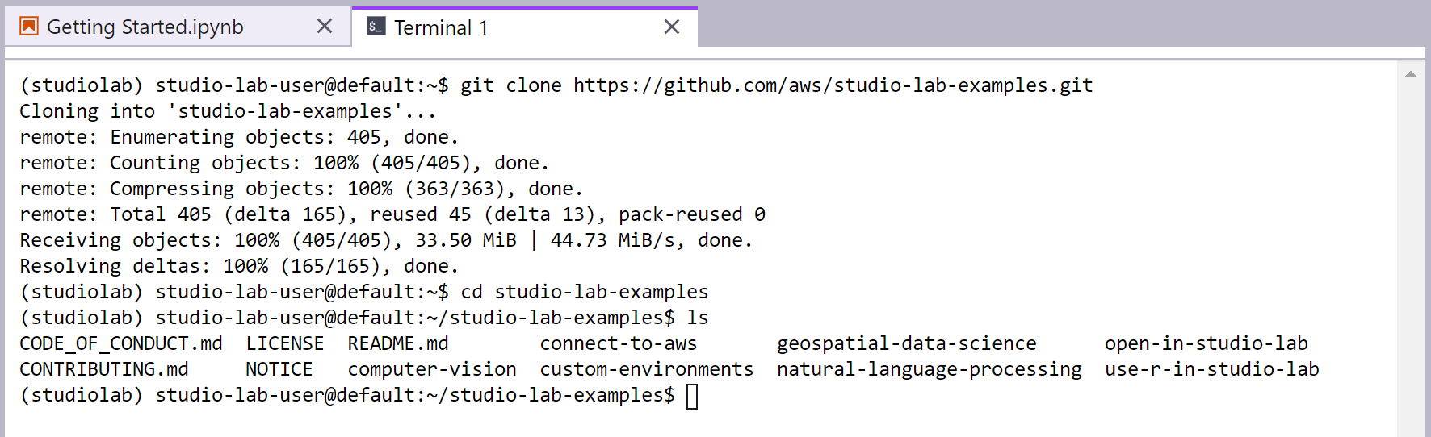The width and height of the screenshot is (1431, 437).
Task: Click the custom-environments directory name
Action: (x=646, y=369)
